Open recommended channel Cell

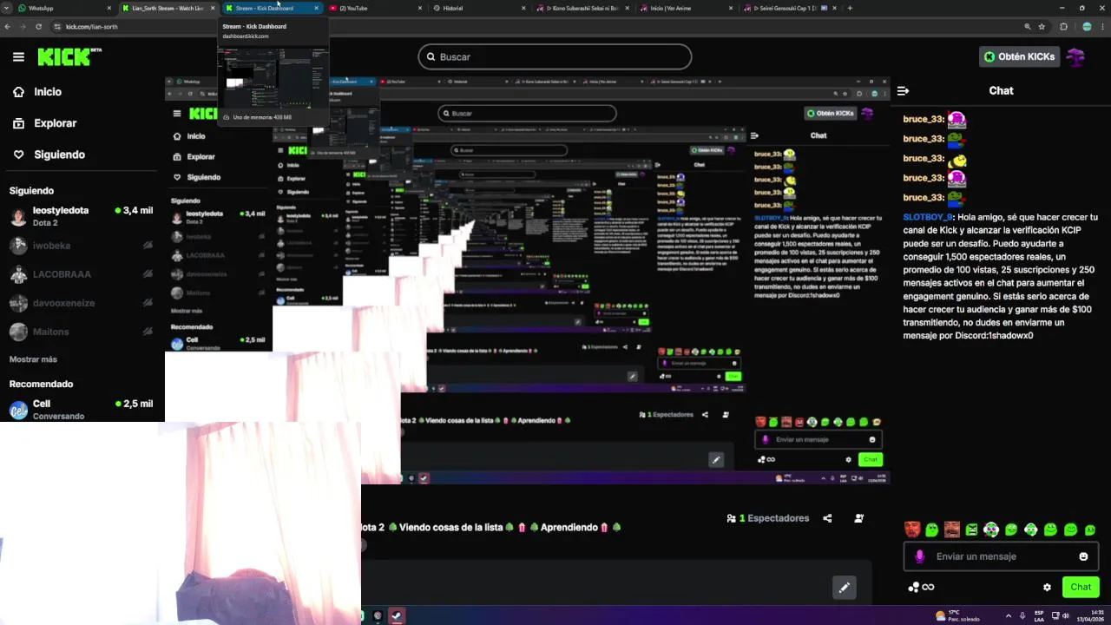tap(79, 410)
